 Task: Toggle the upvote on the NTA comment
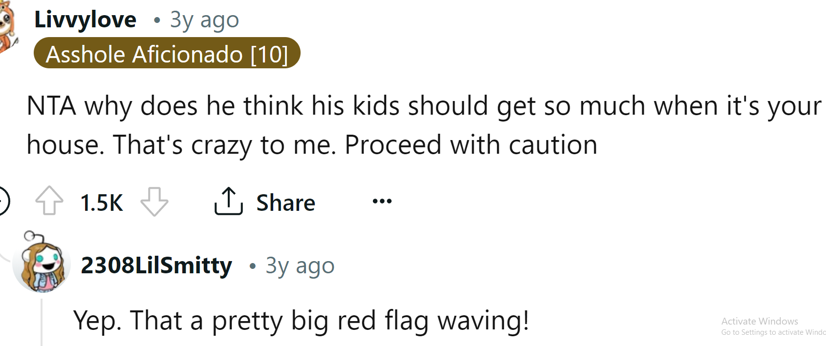(49, 202)
